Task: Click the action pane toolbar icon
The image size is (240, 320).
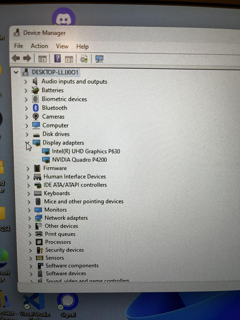Action: pyautogui.click(x=69, y=59)
